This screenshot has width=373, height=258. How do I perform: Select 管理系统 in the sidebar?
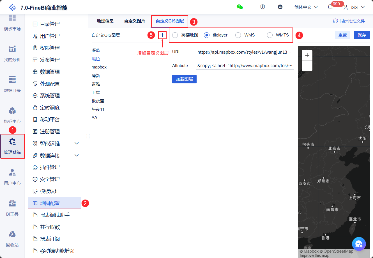(12, 146)
